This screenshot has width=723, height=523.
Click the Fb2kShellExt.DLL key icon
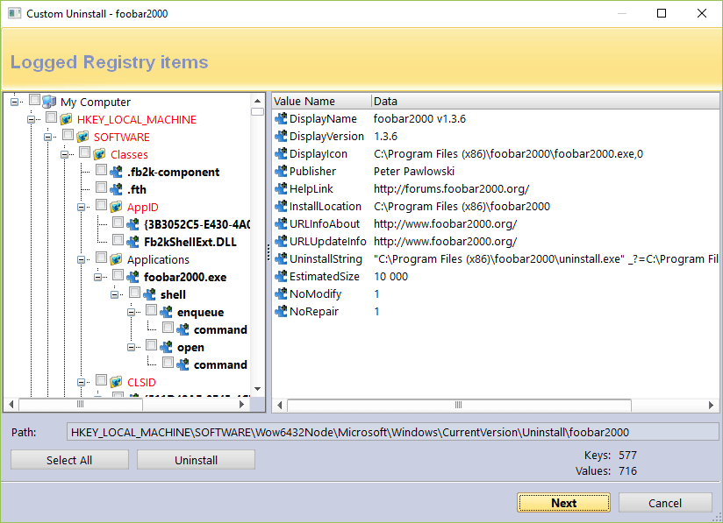(x=132, y=242)
